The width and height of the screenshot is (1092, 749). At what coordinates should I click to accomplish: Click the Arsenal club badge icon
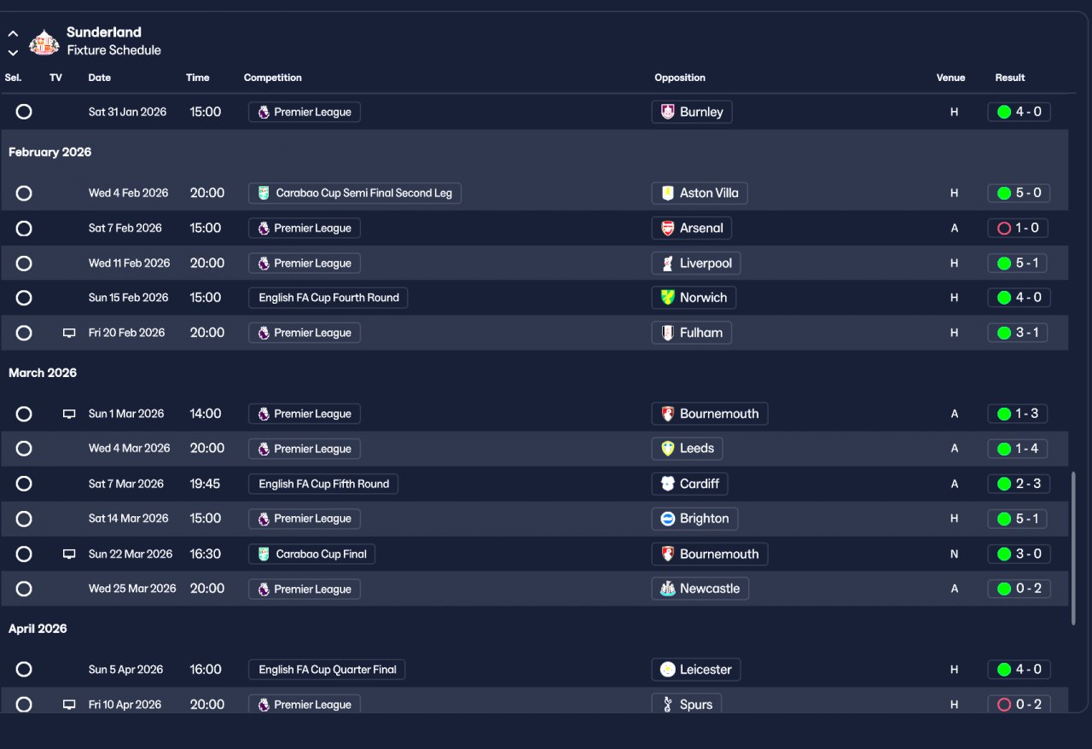(x=668, y=228)
